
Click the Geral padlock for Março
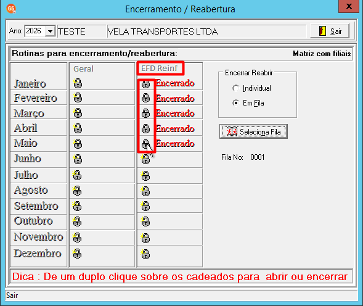pos(78,113)
